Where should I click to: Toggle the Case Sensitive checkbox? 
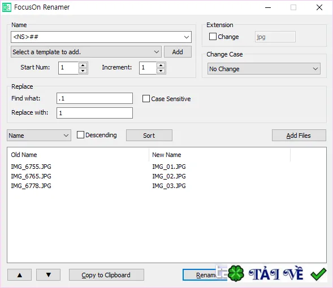[x=146, y=99]
